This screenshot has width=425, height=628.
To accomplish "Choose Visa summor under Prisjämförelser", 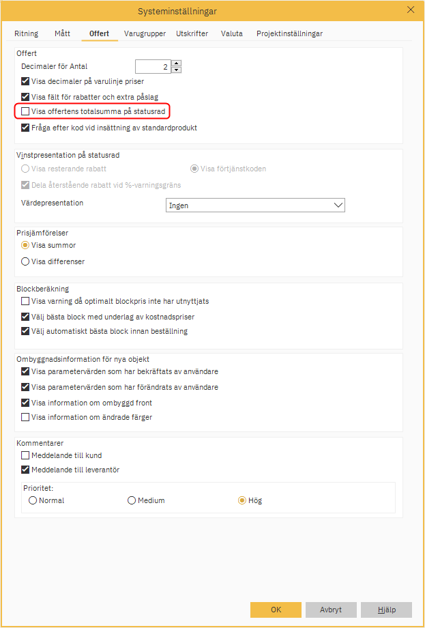I will click(26, 245).
